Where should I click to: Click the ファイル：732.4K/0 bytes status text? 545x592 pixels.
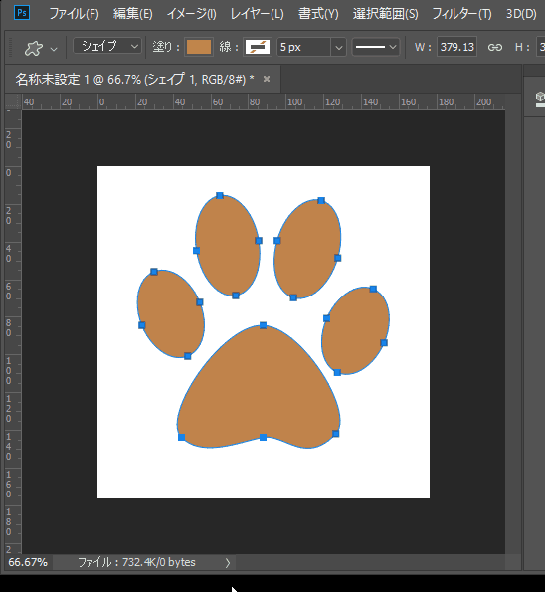pos(136,562)
